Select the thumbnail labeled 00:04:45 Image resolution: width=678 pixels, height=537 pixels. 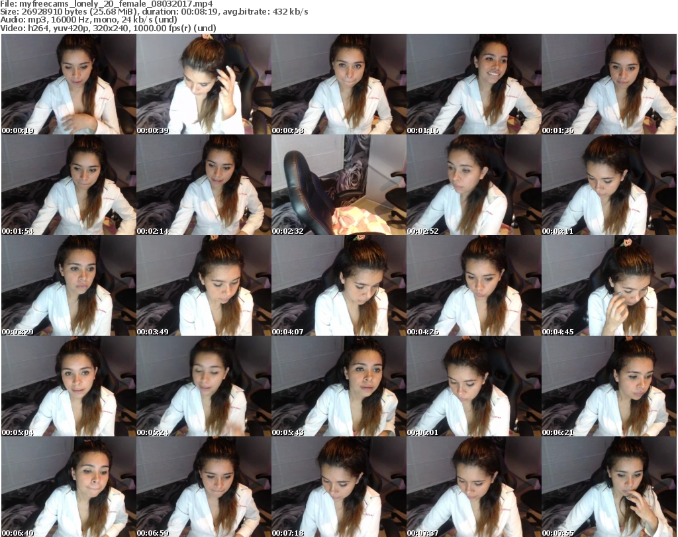click(x=609, y=286)
